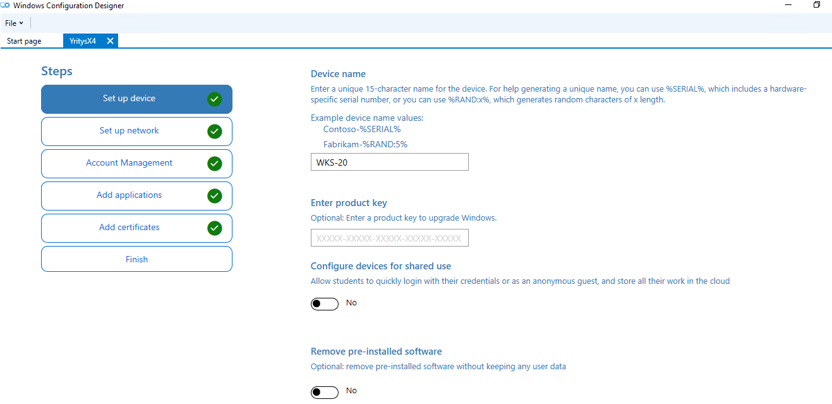Screen dimensions: 832x404
Task: Click the Windows Configuration Designer title icon
Action: click(x=6, y=5)
